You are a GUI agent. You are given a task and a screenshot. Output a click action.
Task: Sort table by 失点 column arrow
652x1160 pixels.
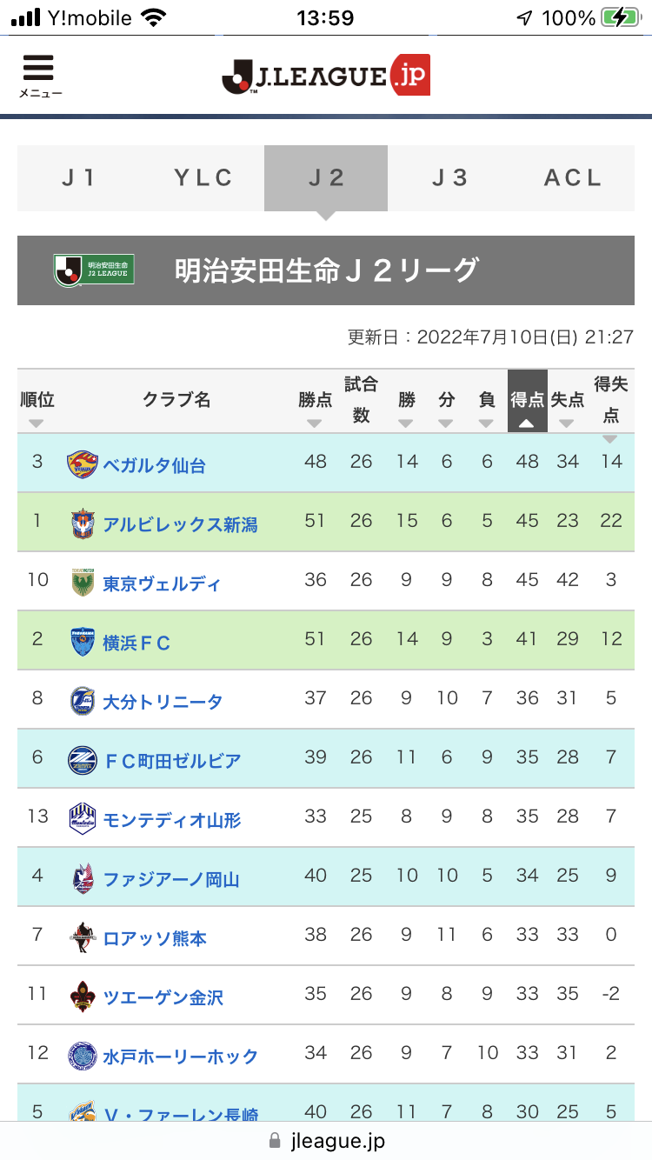coord(567,423)
